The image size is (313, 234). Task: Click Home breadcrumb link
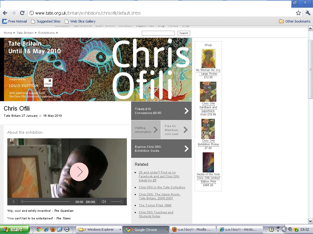pyautogui.click(x=8, y=33)
